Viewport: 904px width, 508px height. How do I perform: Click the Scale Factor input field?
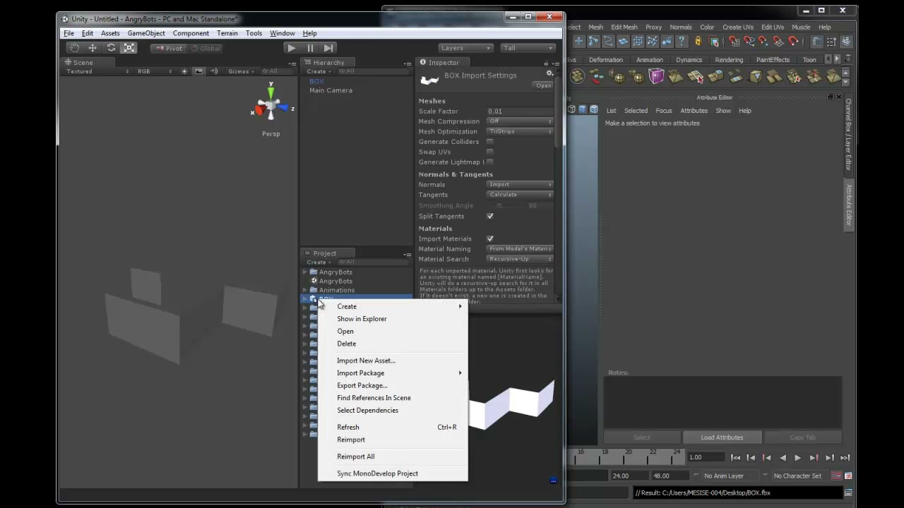coord(519,111)
